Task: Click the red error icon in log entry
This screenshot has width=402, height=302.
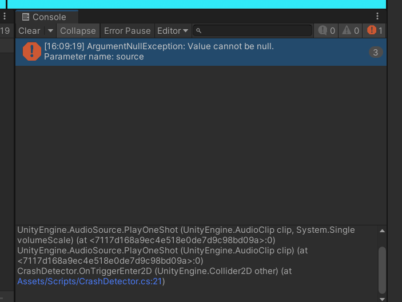Action: [x=31, y=51]
